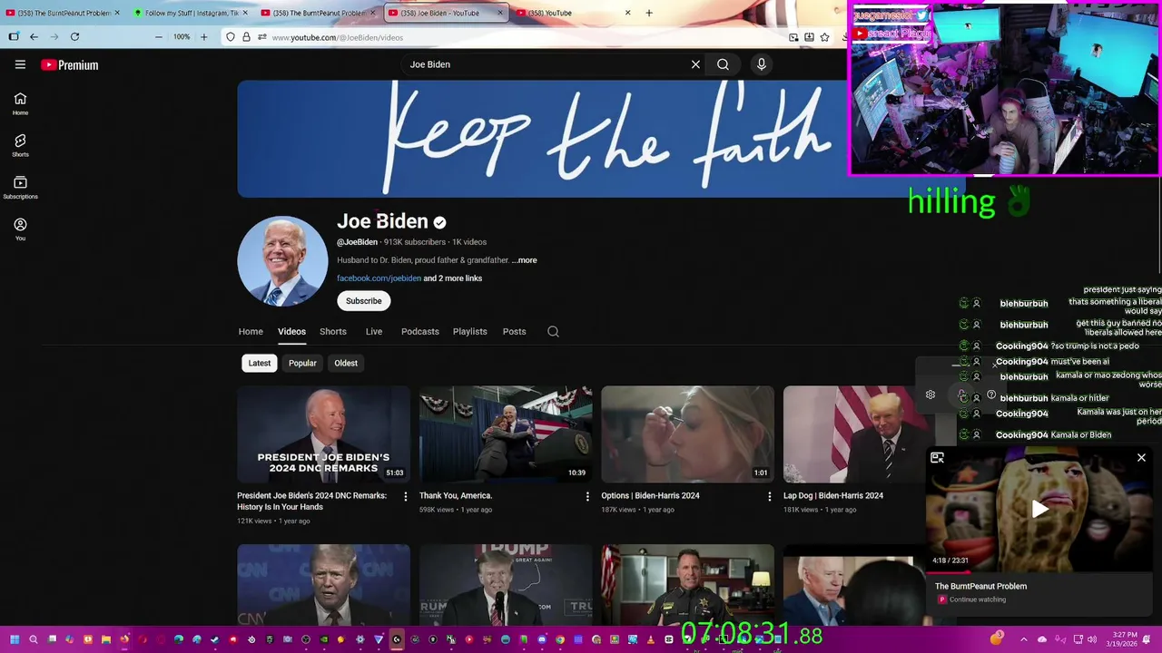This screenshot has height=653, width=1162.
Task: Click Continue watching in the miniplayer
Action: pyautogui.click(x=978, y=599)
